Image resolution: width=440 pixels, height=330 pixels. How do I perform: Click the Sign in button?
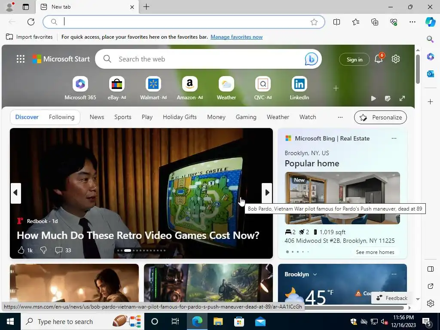point(354,59)
